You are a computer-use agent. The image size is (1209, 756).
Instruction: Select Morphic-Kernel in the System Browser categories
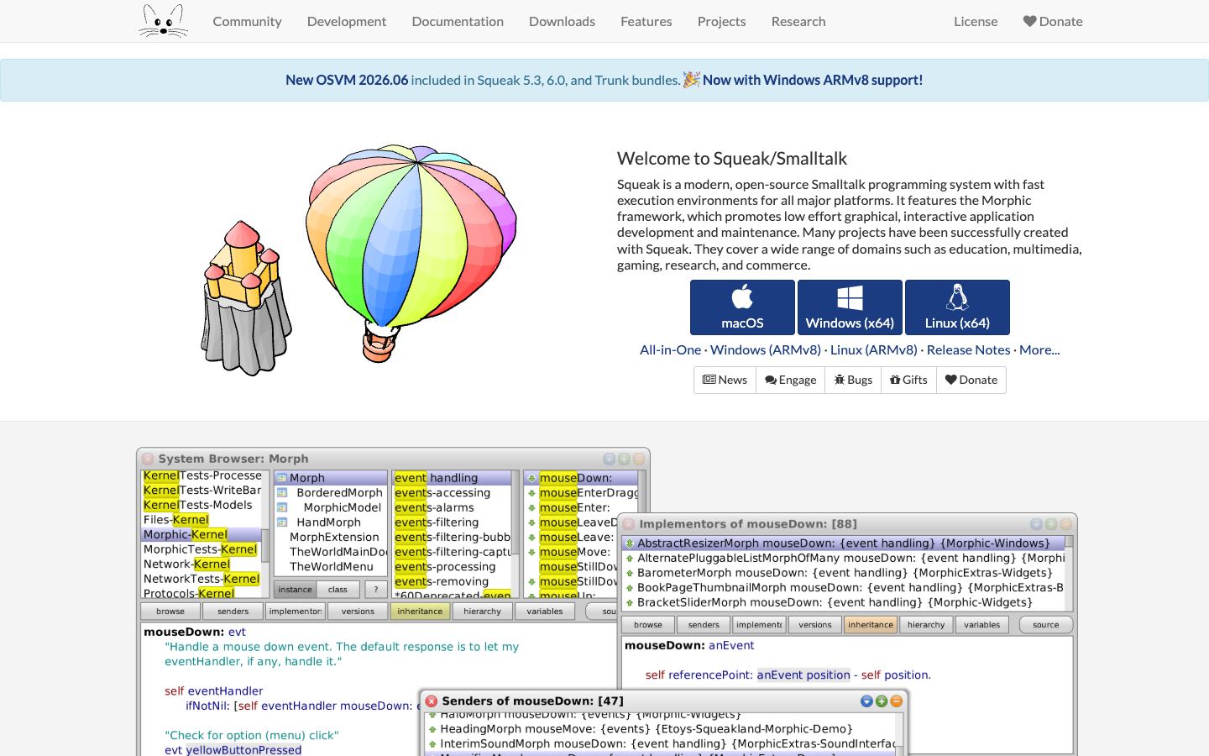[x=201, y=534]
